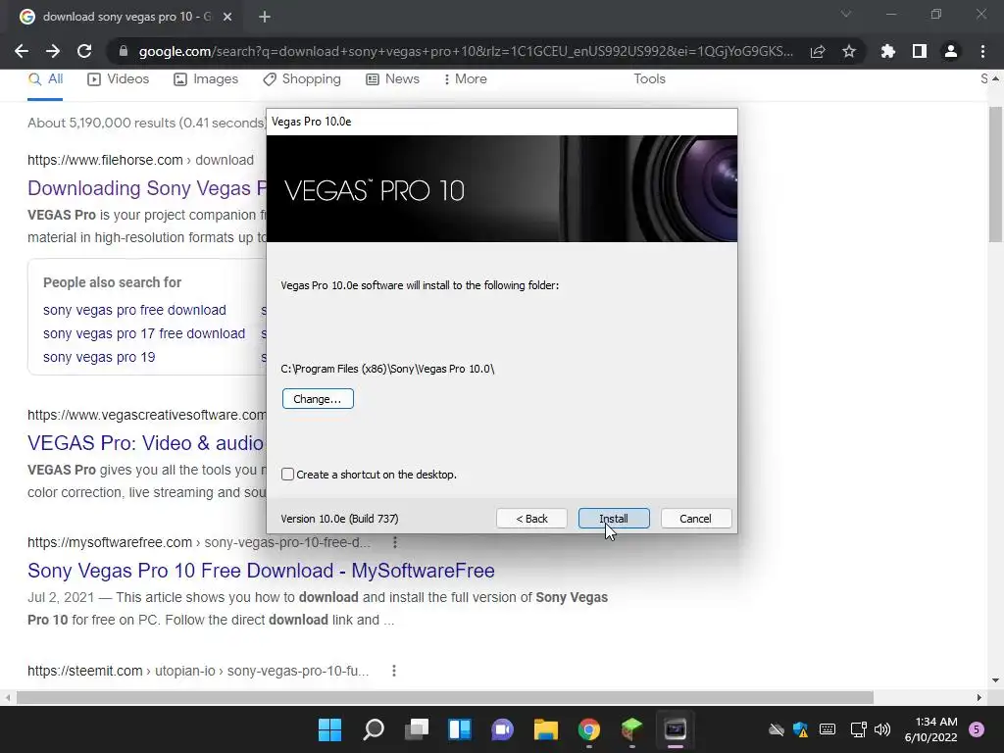Open File Explorer from taskbar
Viewport: 1004px width, 753px height.
pos(545,729)
